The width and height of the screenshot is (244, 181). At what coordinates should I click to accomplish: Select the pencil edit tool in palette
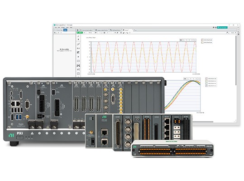coord(78,36)
